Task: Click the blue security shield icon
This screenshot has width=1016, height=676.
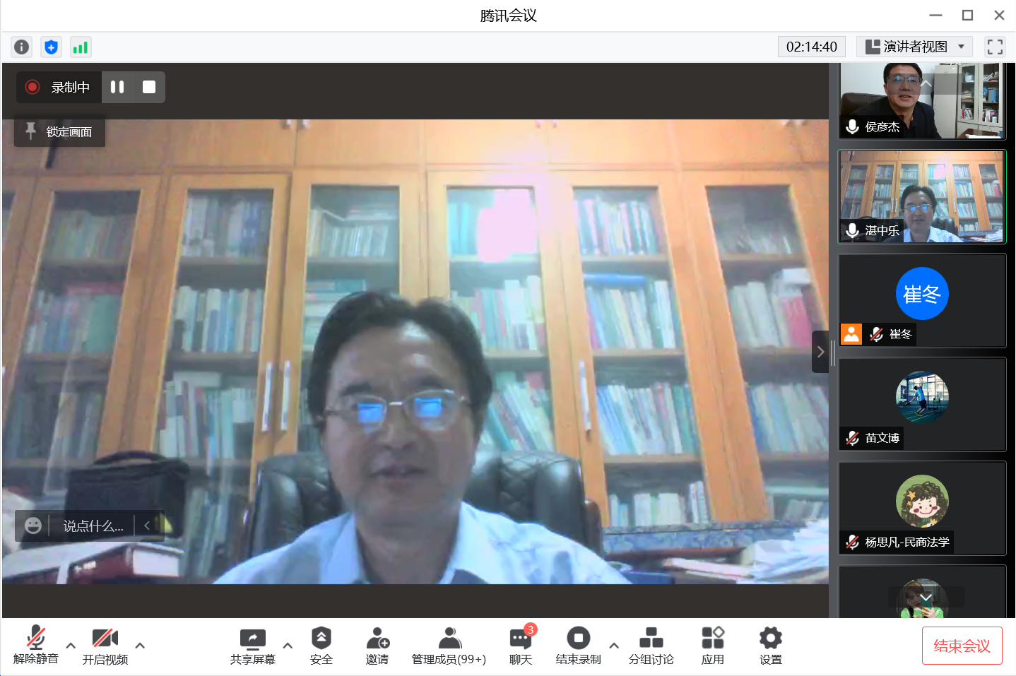Action: pos(51,47)
